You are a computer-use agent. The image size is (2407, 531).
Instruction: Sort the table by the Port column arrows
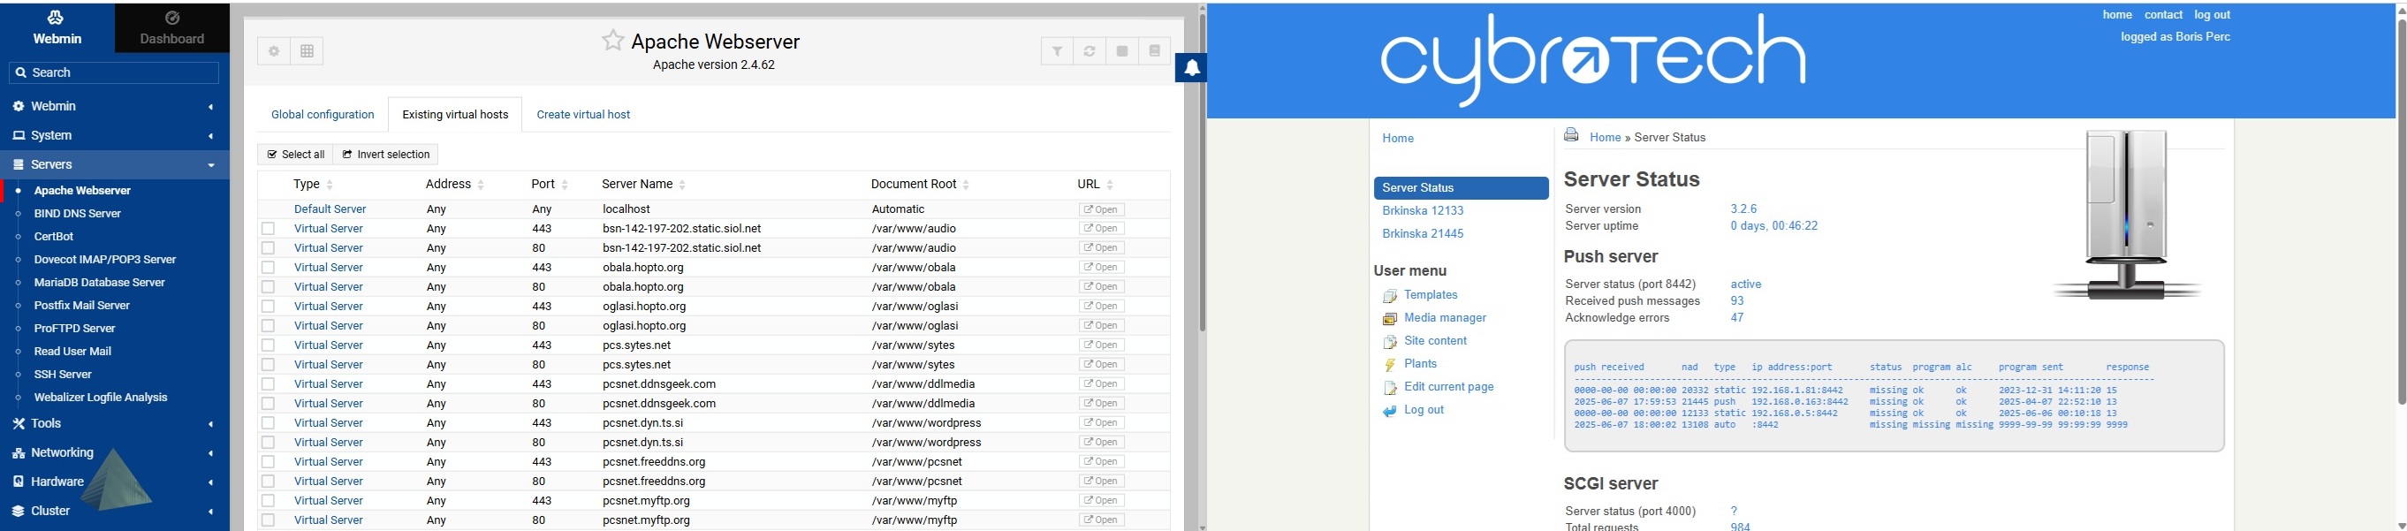(565, 186)
